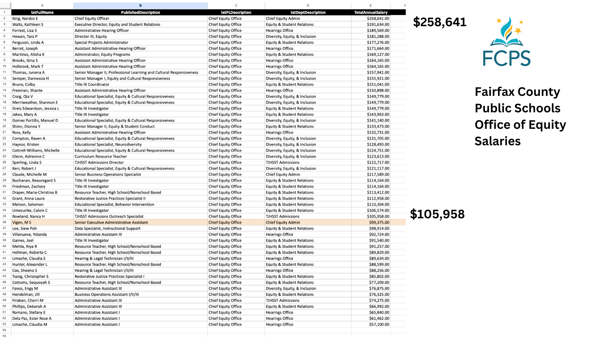Image resolution: width=600 pixels, height=337 pixels.
Task: Click the large $258,641 text label
Action: 440,22
